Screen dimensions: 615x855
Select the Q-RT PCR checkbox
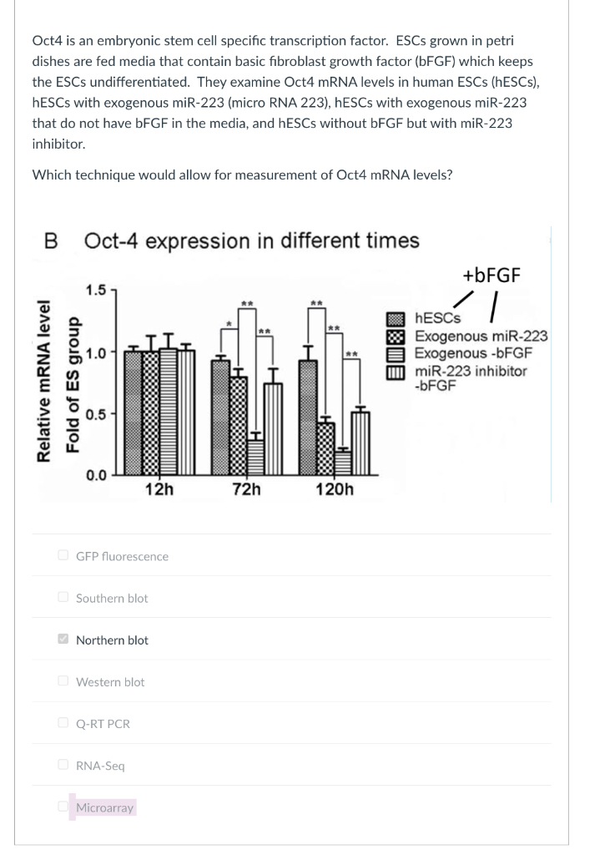click(63, 723)
